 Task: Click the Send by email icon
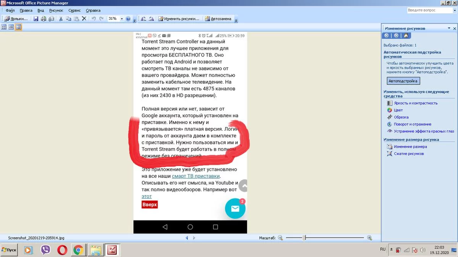pos(50,19)
